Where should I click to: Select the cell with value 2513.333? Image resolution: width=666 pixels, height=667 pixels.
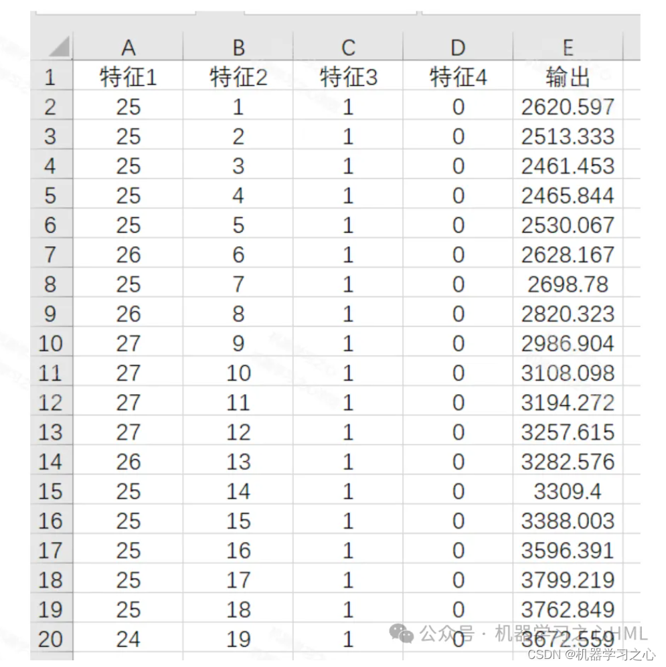pyautogui.click(x=568, y=136)
